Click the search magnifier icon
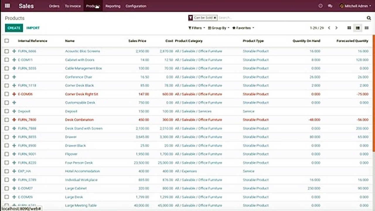 pyautogui.click(x=369, y=18)
